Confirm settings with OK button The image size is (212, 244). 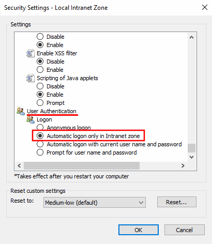click(139, 230)
